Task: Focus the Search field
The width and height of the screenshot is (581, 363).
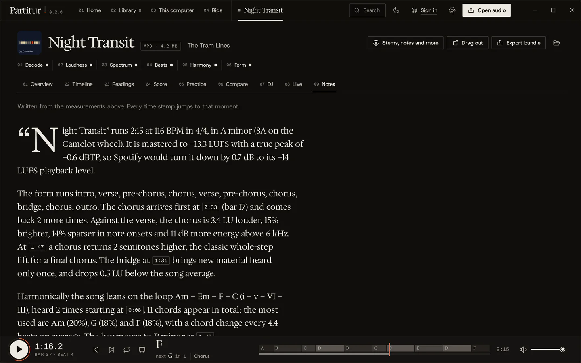Action: click(x=367, y=10)
